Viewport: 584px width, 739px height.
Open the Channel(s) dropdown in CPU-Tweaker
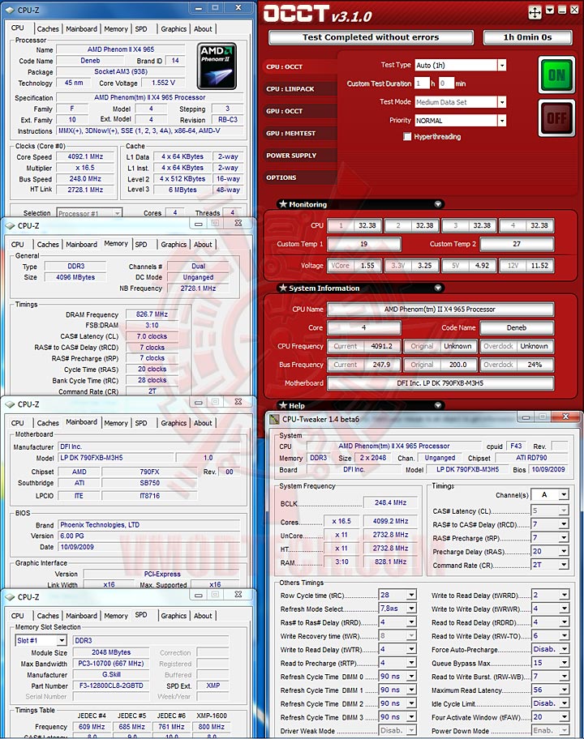[x=564, y=494]
